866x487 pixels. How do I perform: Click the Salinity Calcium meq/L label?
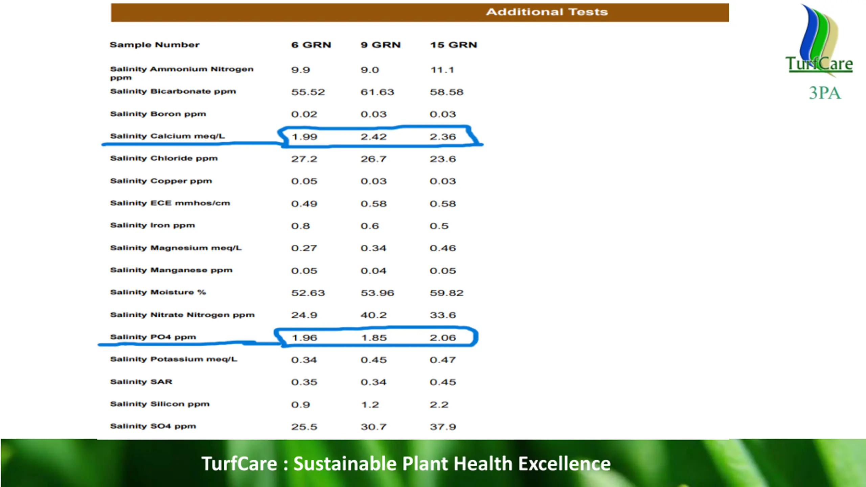coord(167,136)
